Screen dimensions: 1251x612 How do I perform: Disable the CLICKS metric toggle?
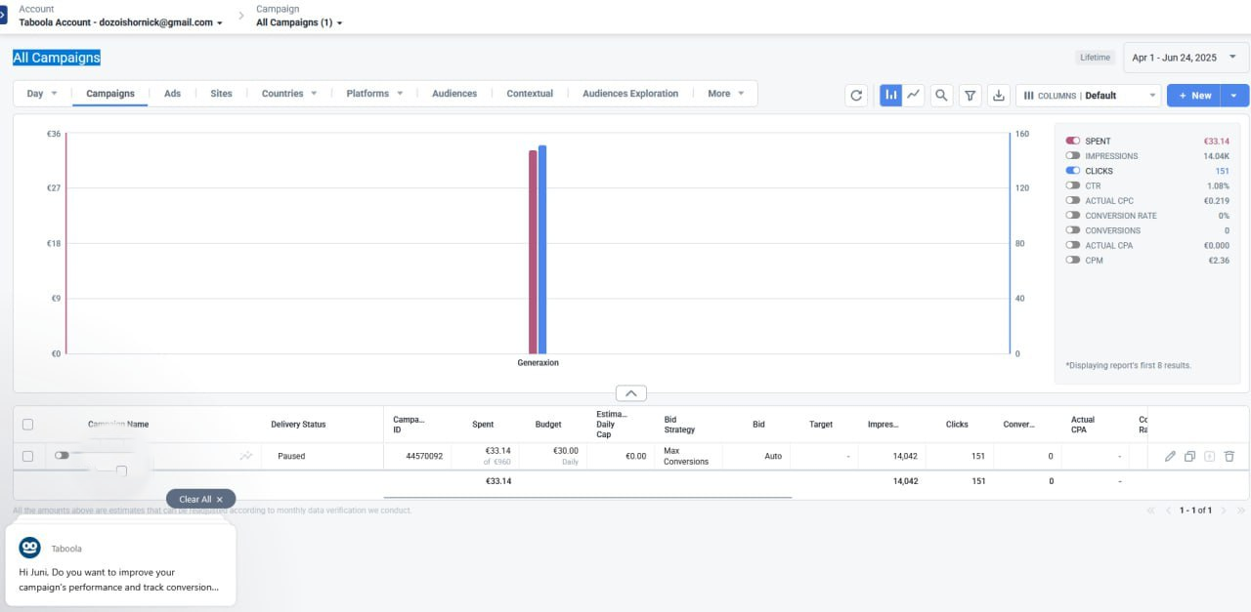coord(1074,170)
